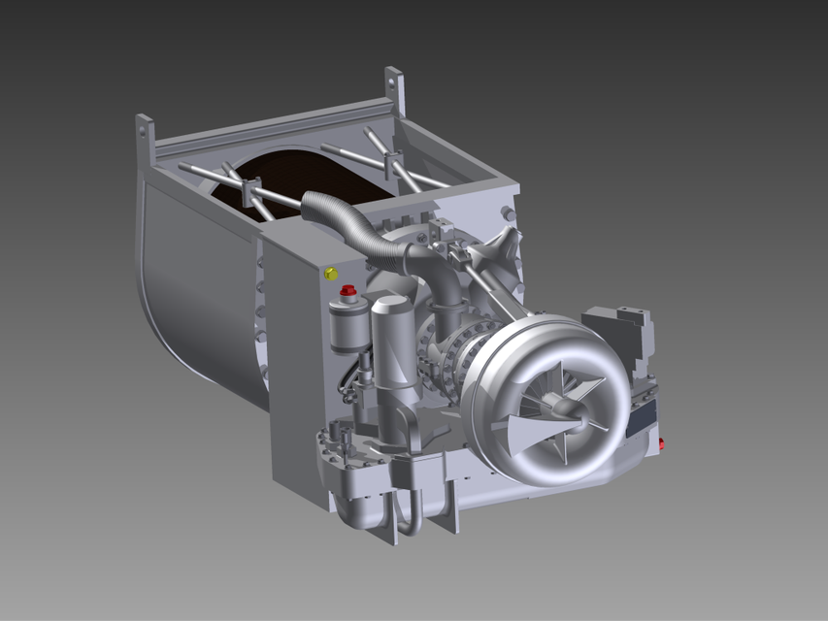Select the red cap fitting
Screen dimensions: 828x621
pos(348,289)
